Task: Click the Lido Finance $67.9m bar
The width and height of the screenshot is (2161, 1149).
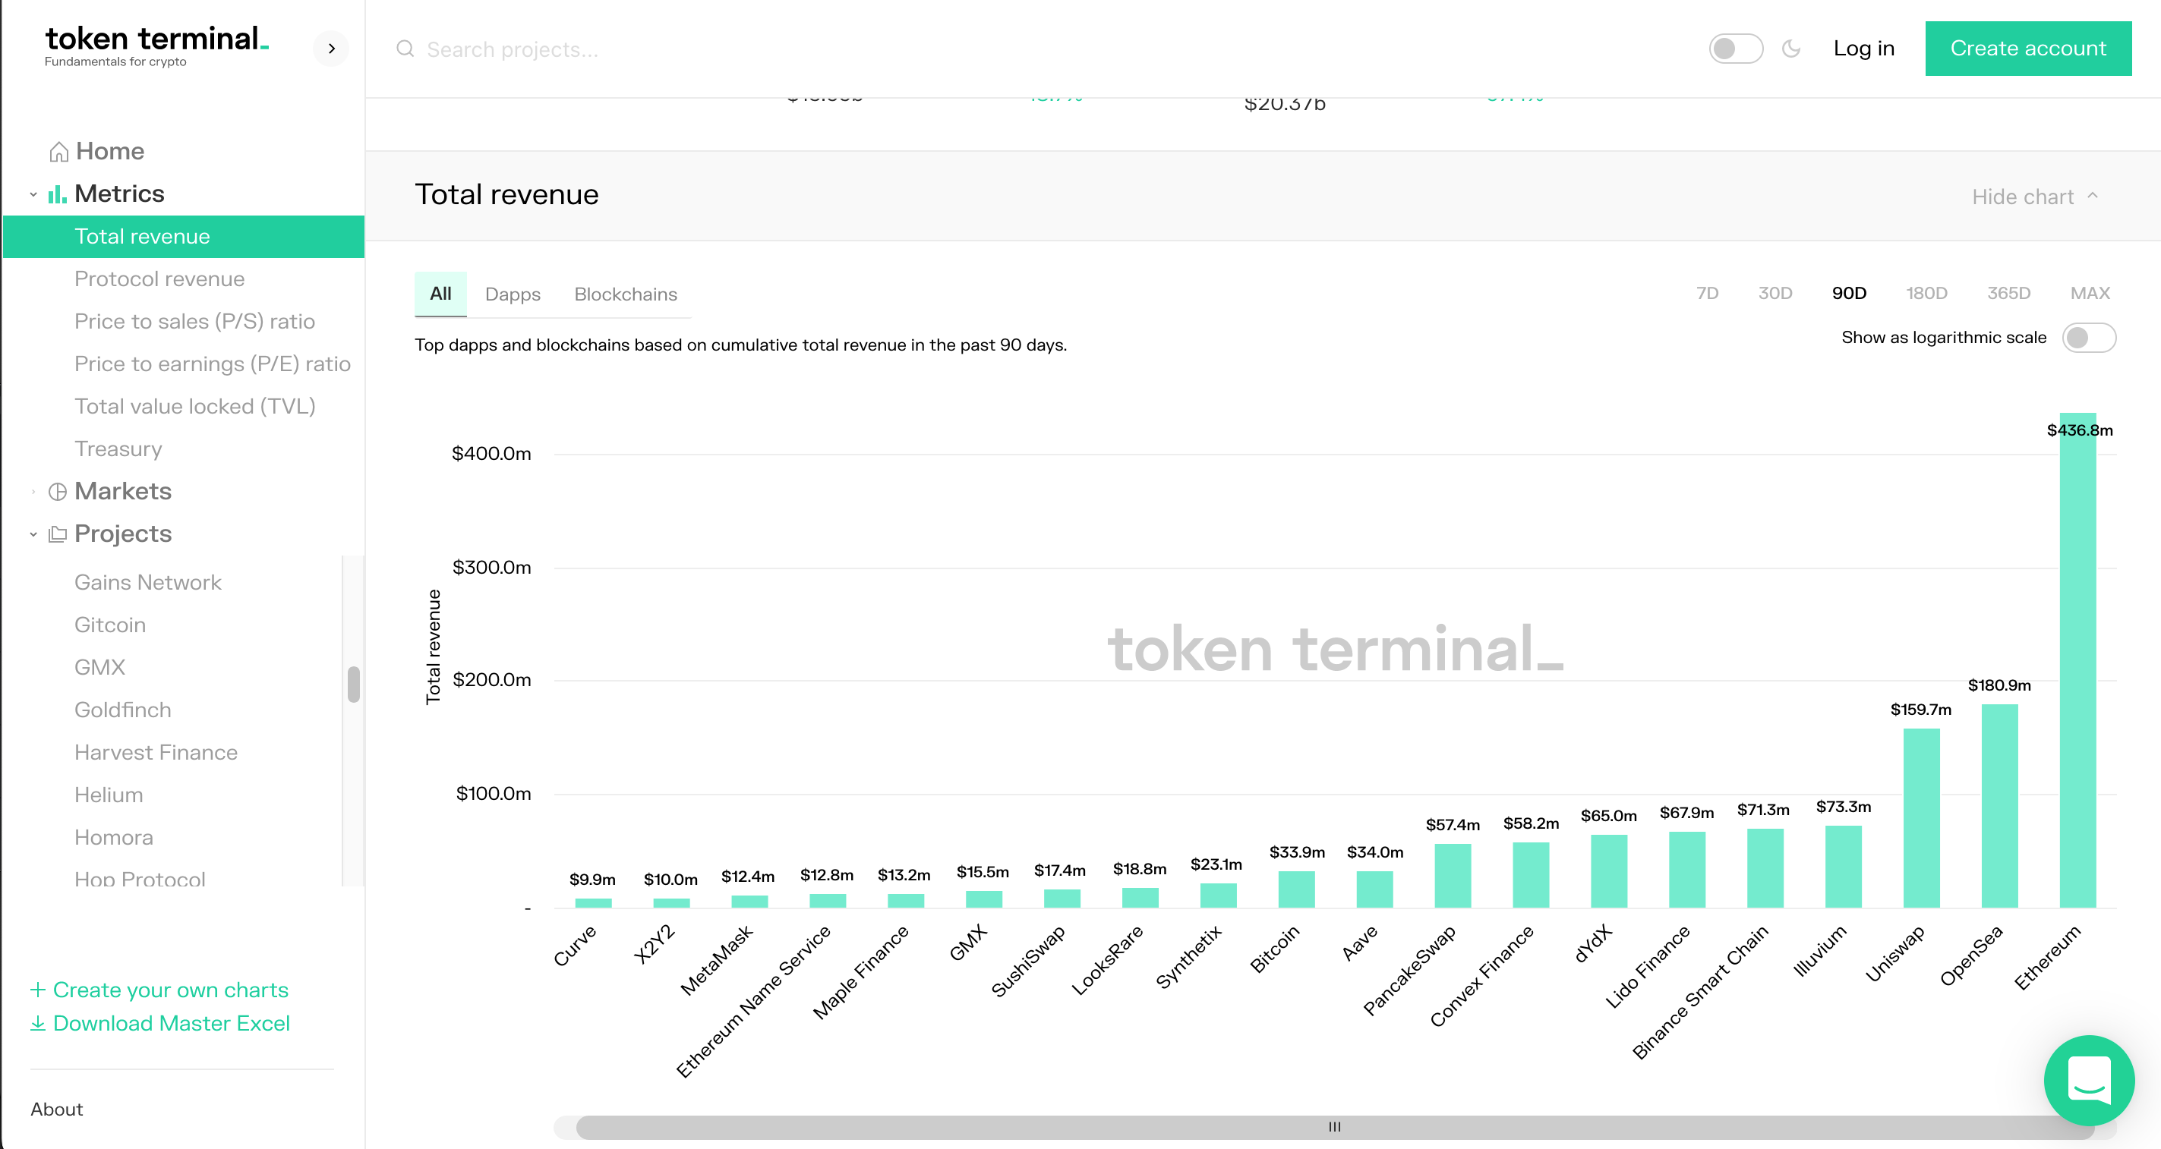Action: pos(1687,870)
